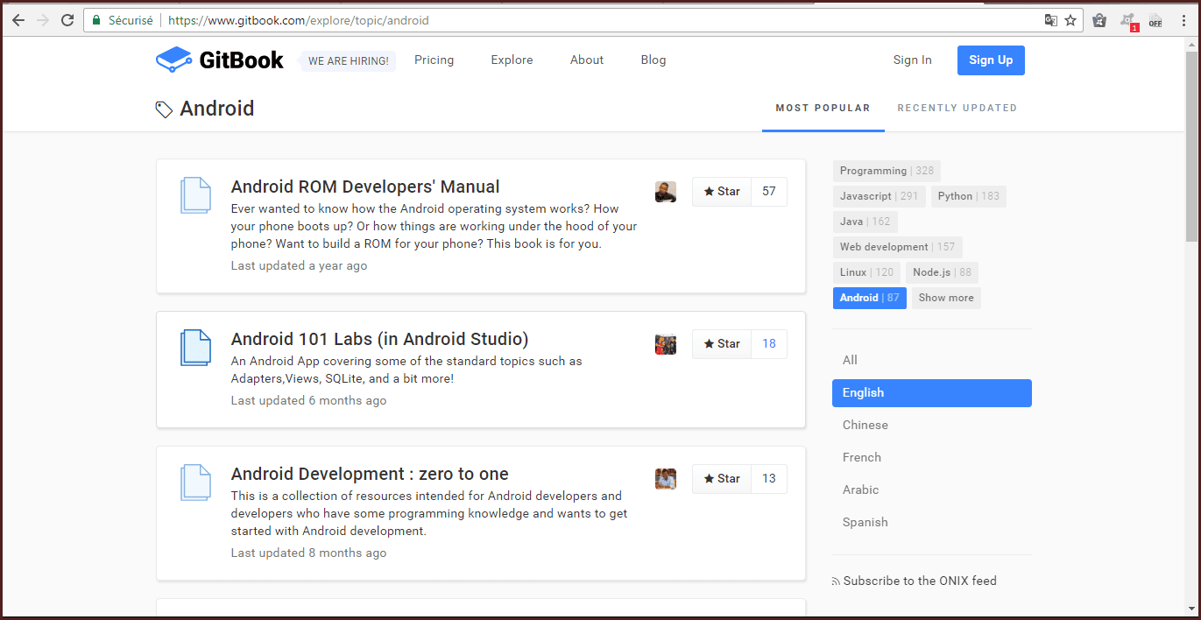Click 'Last updated 8 months ago' text

click(x=308, y=553)
